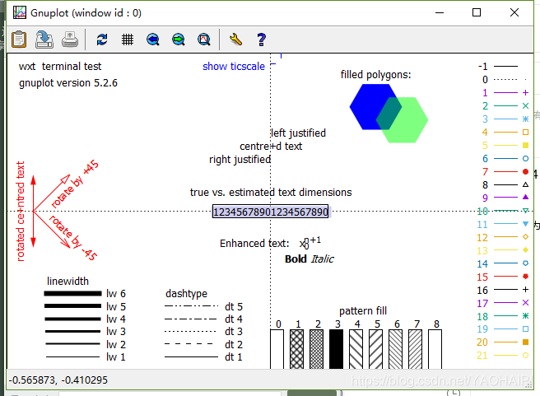Click the 'Italic' sample text
Screen dimensions: 540x396
click(322, 259)
